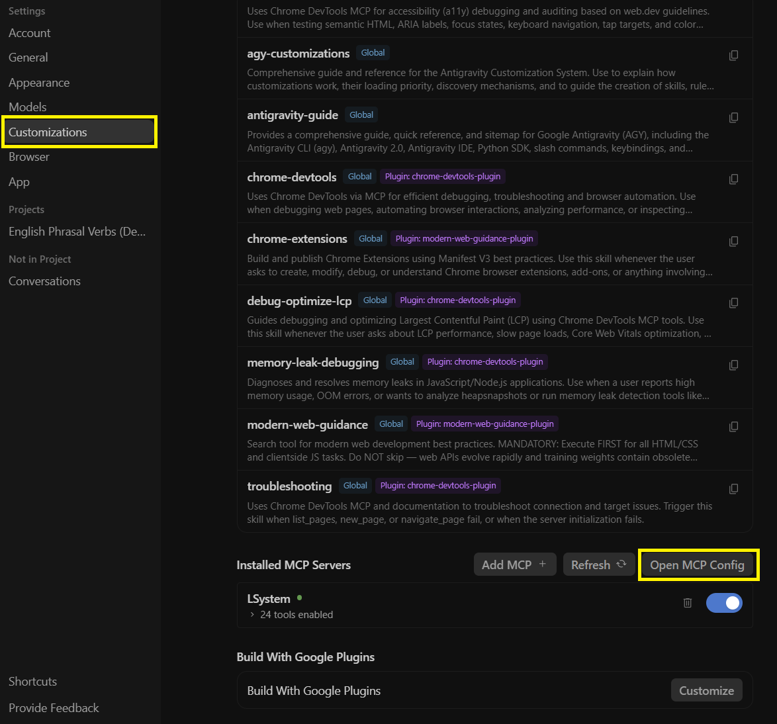Click the troubleshooting skill title

[289, 486]
